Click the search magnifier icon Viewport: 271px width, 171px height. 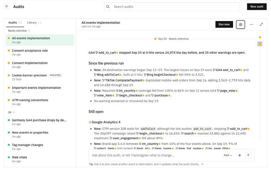point(108,7)
